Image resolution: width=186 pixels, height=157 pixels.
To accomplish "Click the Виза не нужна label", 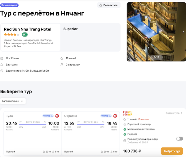I will pos(9,5).
